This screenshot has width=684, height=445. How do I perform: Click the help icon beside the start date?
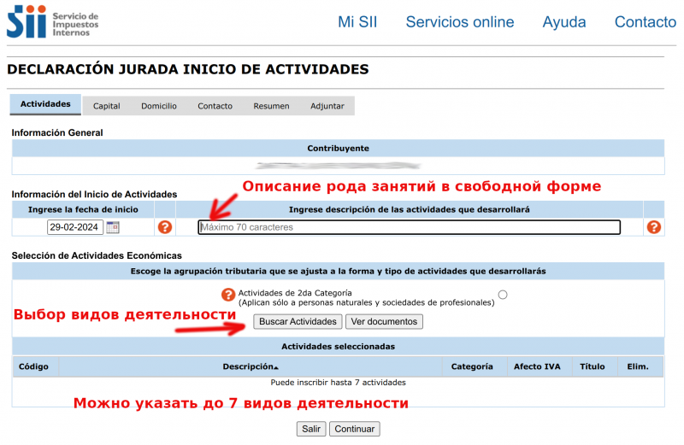(x=165, y=227)
